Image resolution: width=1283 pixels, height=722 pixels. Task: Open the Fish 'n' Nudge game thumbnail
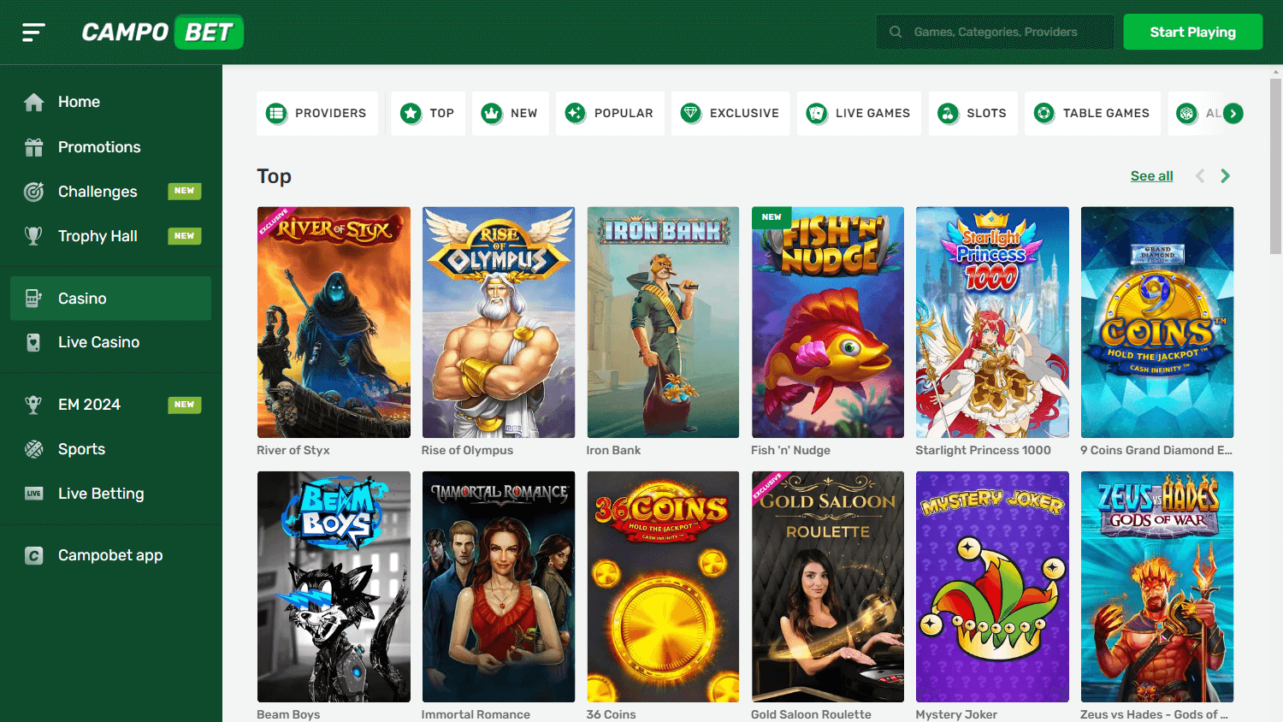click(x=827, y=323)
